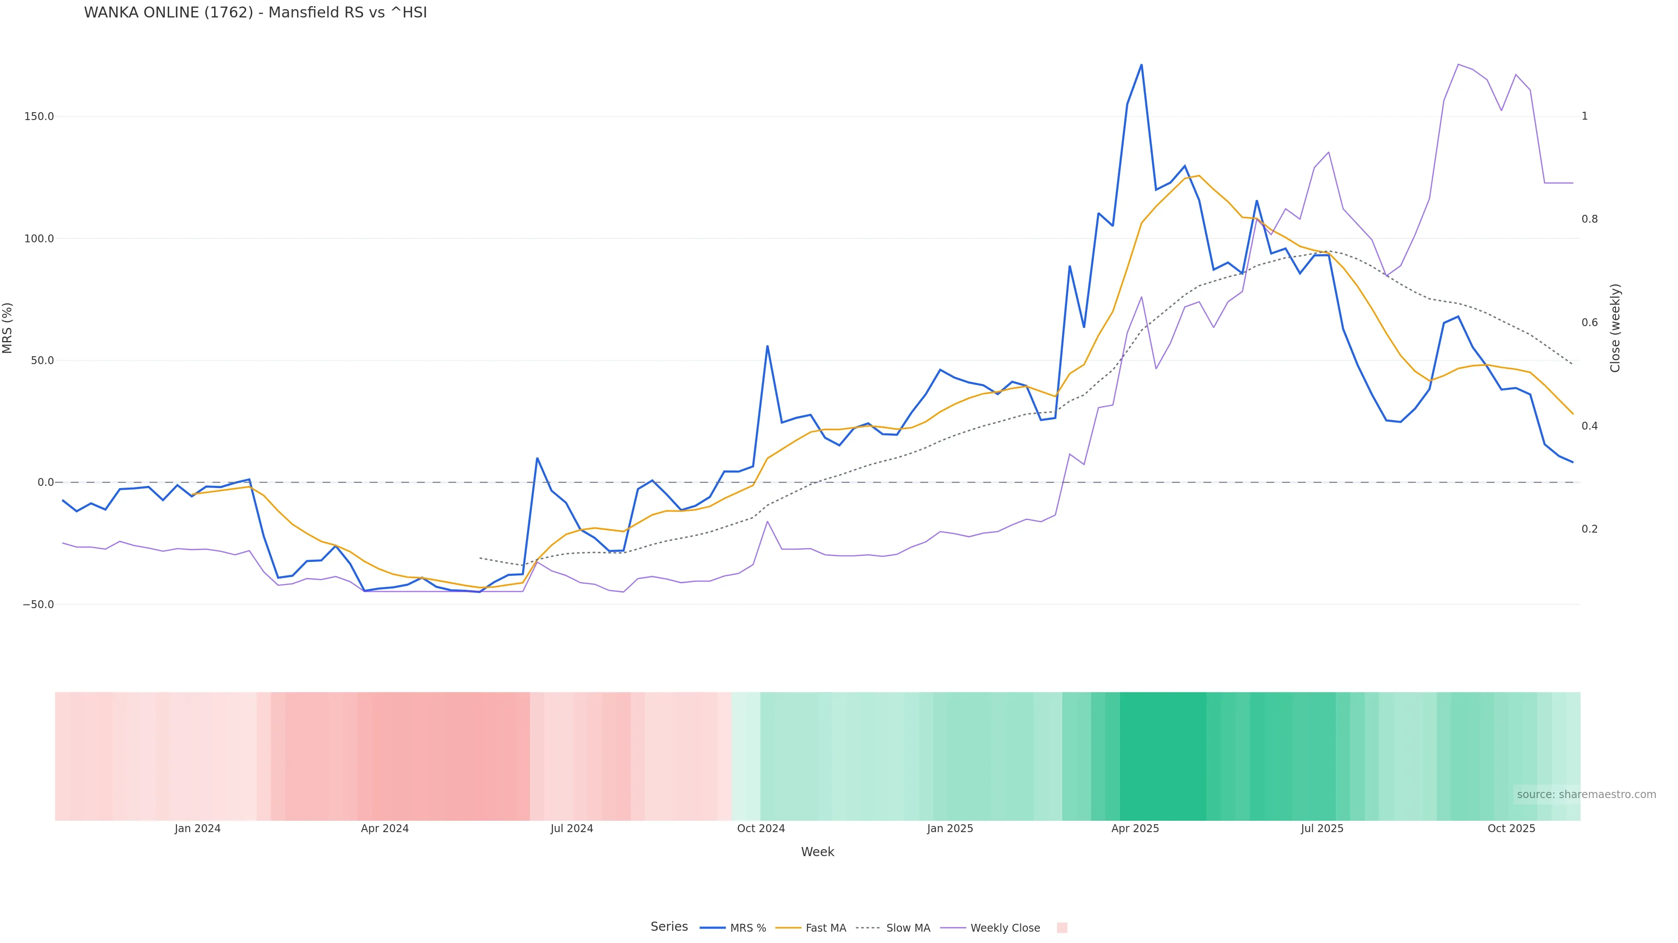Click the 'Week' x-axis title
Image resolution: width=1678 pixels, height=943 pixels.
click(x=817, y=852)
